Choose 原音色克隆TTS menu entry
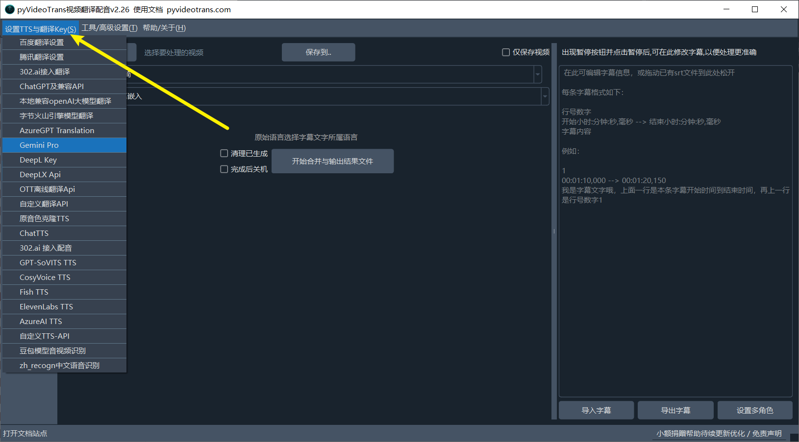799x442 pixels. click(x=64, y=219)
